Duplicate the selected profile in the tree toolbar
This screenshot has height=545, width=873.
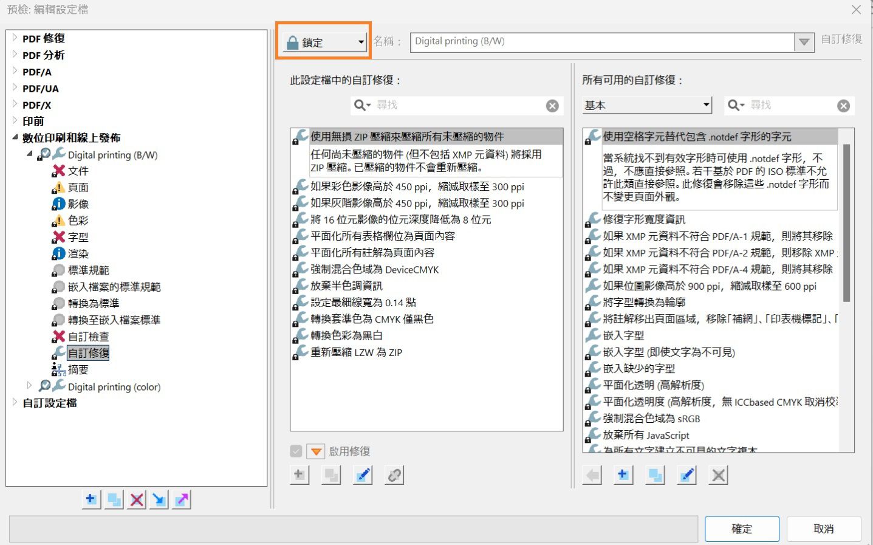coord(114,499)
